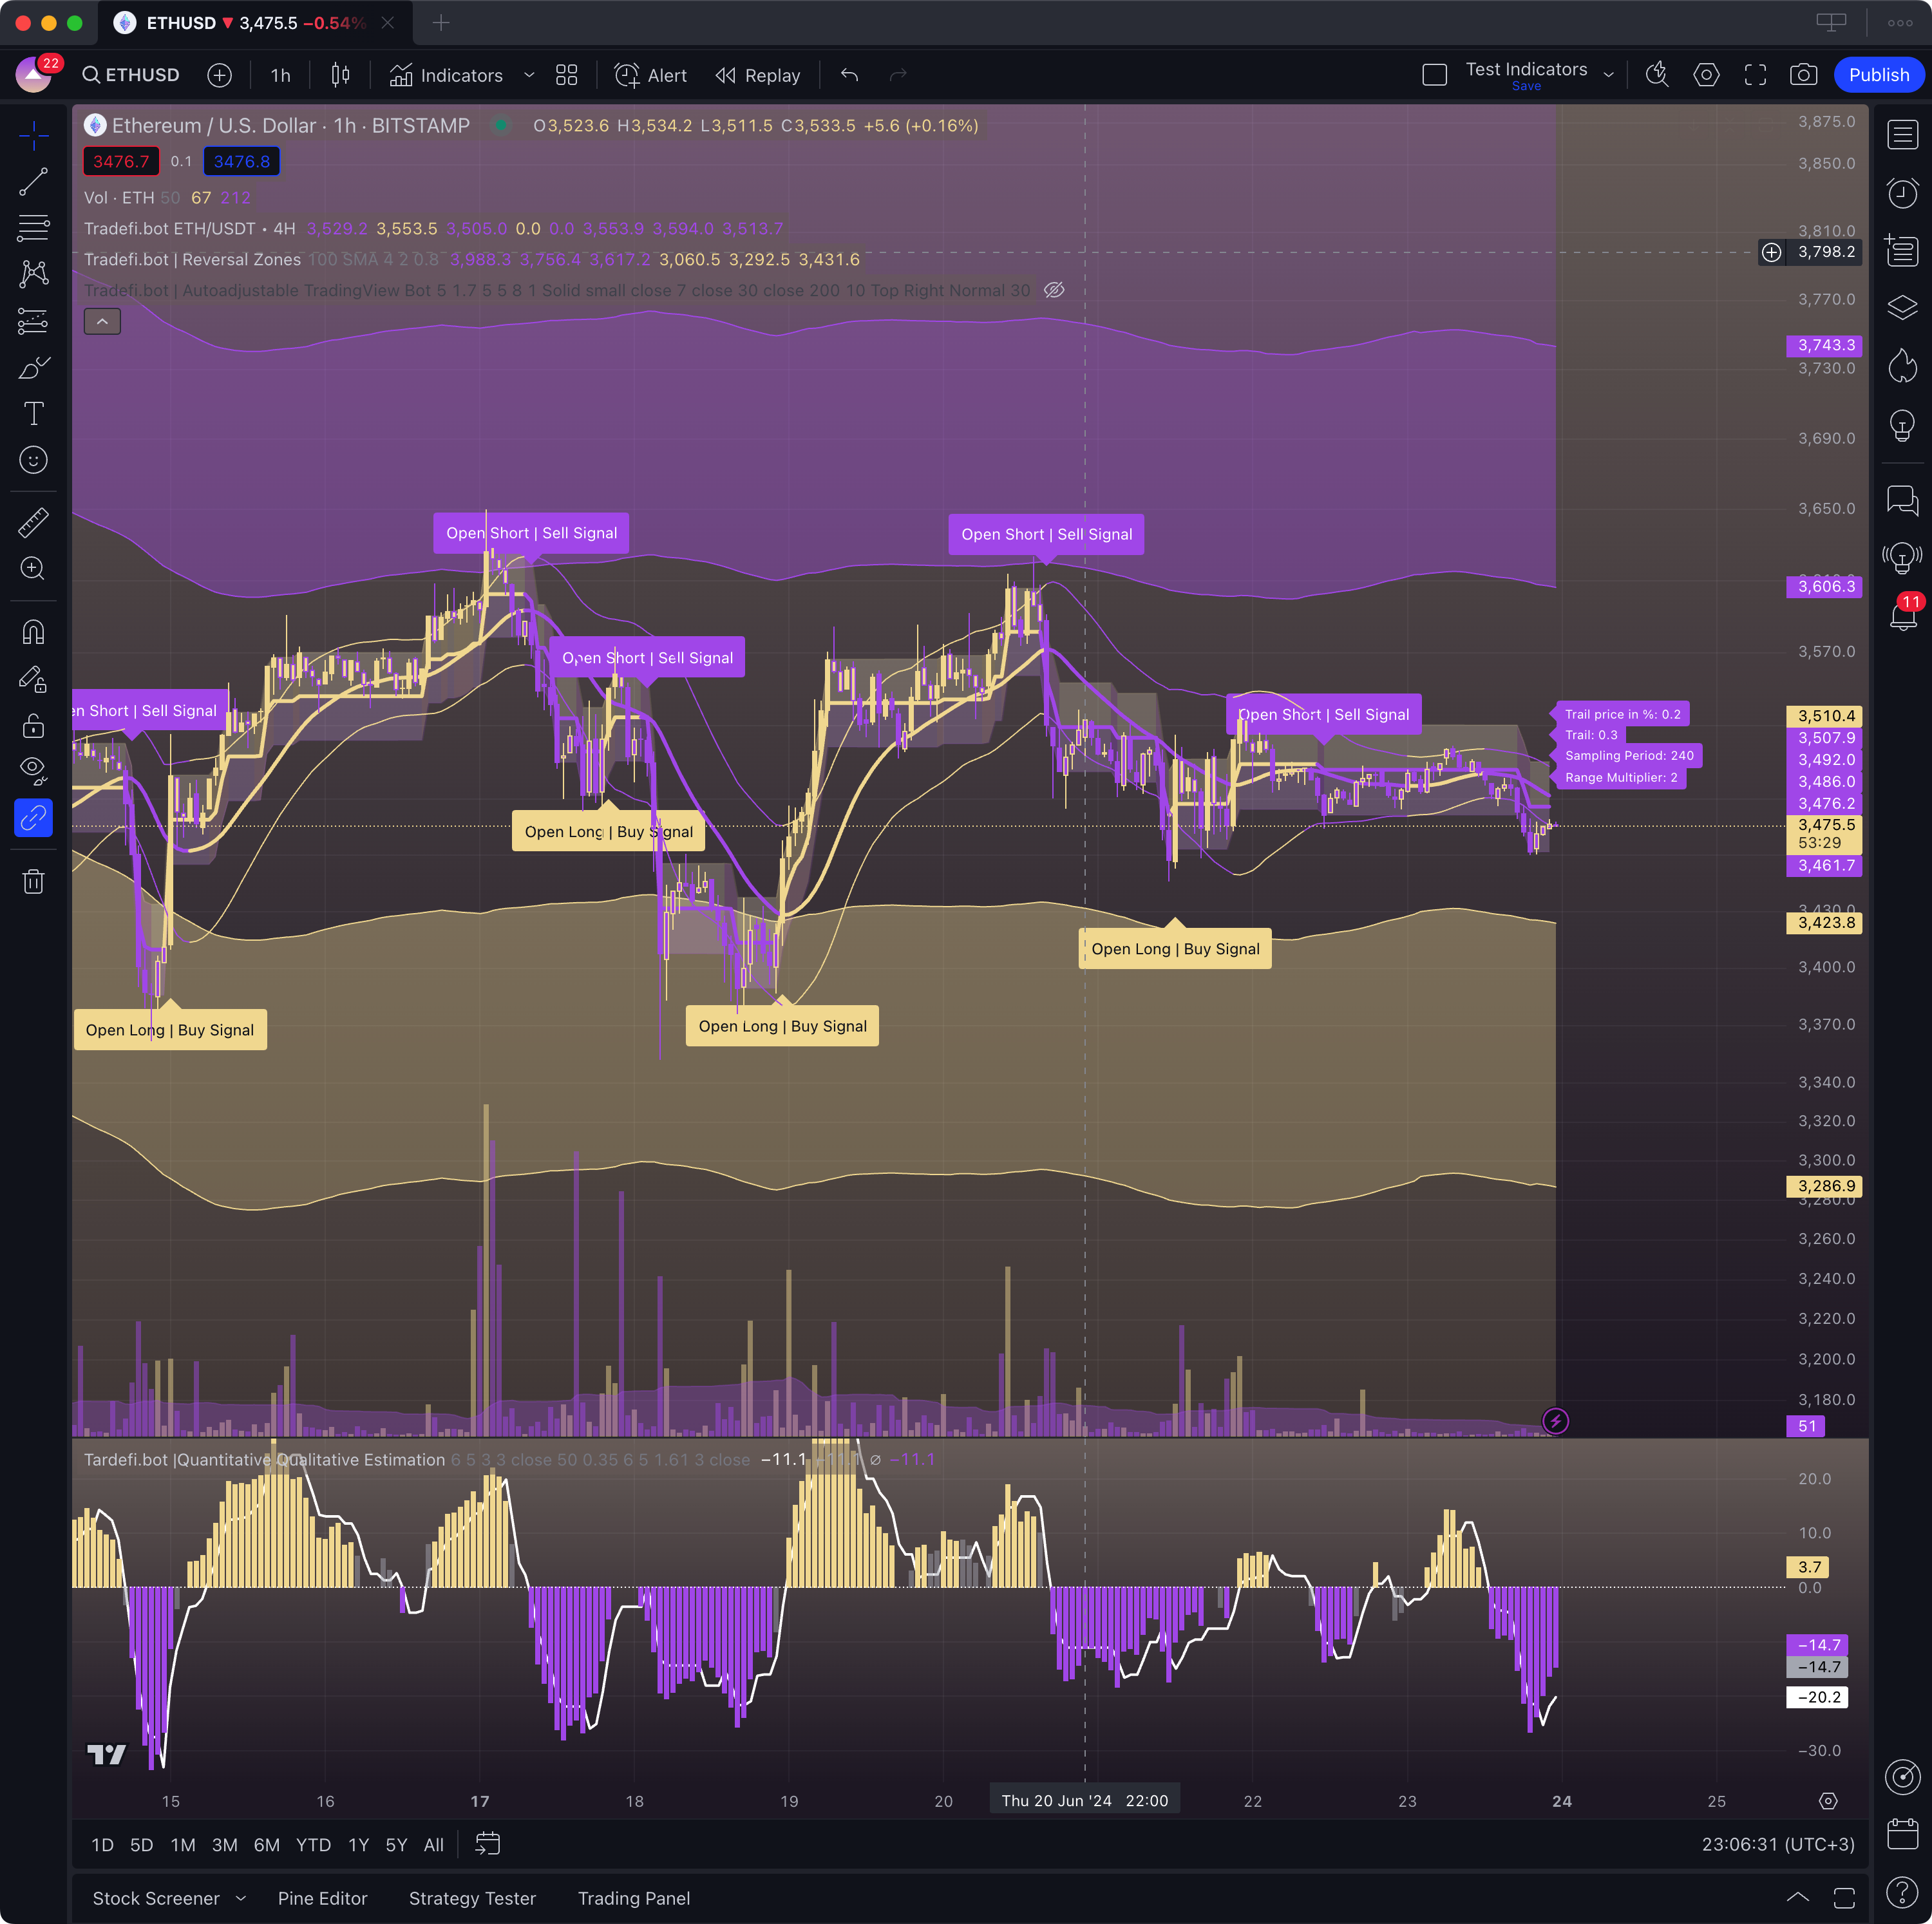Open the Pine Editor tab

point(322,1898)
